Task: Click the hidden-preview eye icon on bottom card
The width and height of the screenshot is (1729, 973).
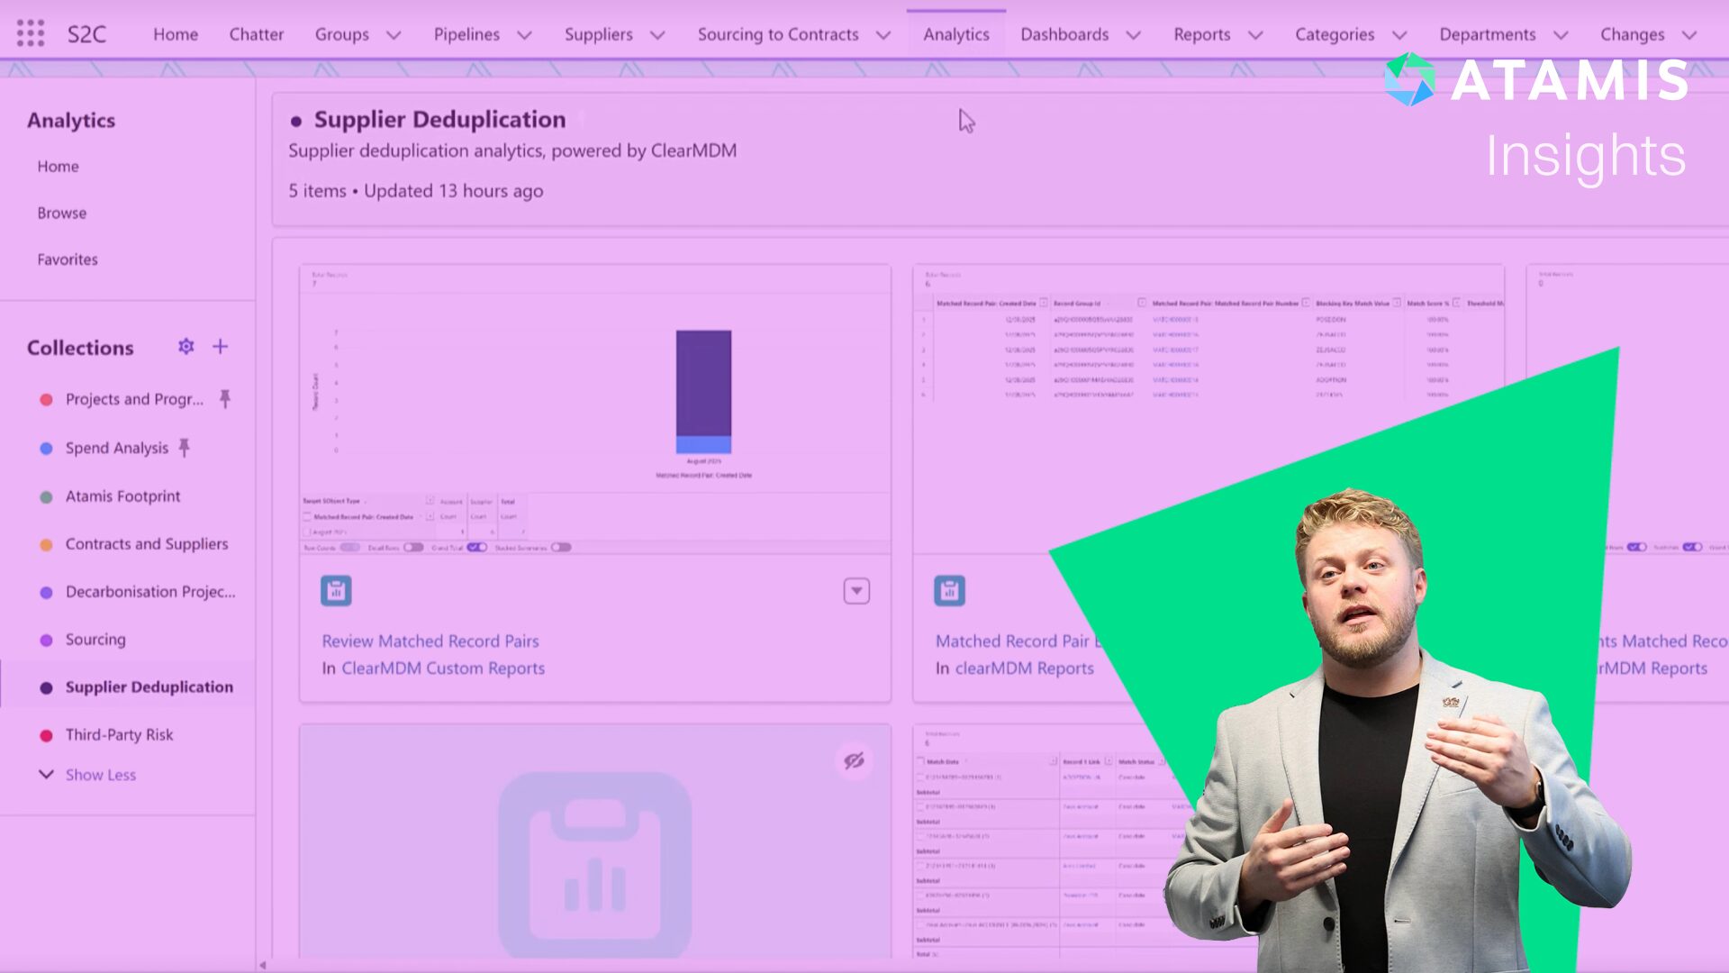Action: [x=854, y=761]
